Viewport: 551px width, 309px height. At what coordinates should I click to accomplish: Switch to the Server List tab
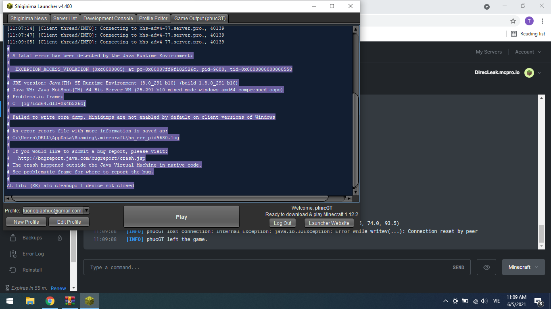[65, 19]
